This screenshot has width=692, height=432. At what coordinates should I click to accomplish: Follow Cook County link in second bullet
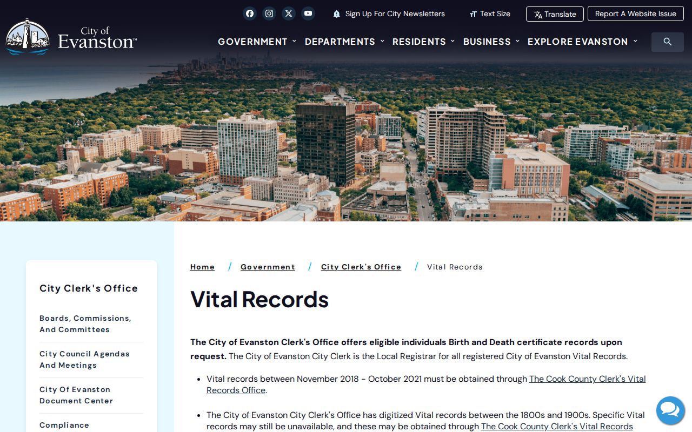click(557, 426)
